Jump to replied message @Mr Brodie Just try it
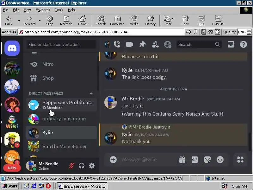This screenshot has height=190, width=253. pyautogui.click(x=149, y=127)
